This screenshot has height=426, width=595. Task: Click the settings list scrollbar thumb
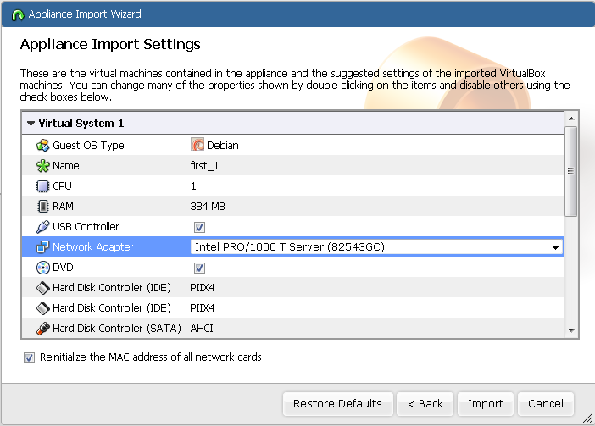(570, 171)
